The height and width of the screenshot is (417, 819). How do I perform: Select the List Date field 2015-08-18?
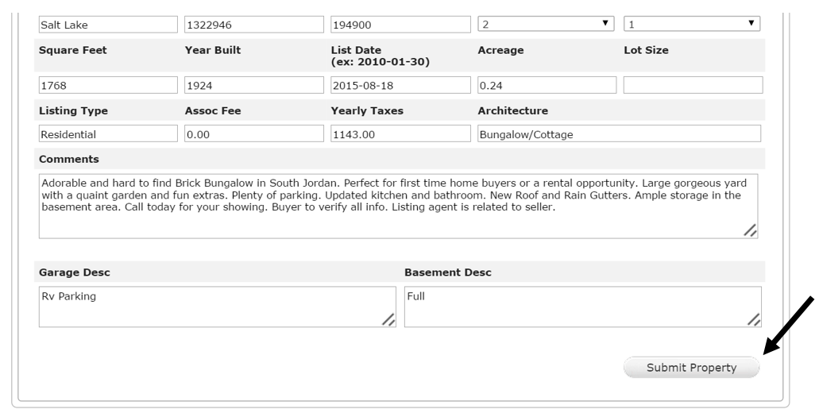pyautogui.click(x=400, y=85)
